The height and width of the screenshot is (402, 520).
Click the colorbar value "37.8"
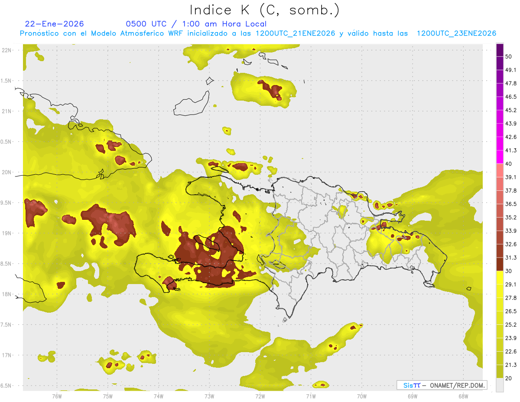511,190
